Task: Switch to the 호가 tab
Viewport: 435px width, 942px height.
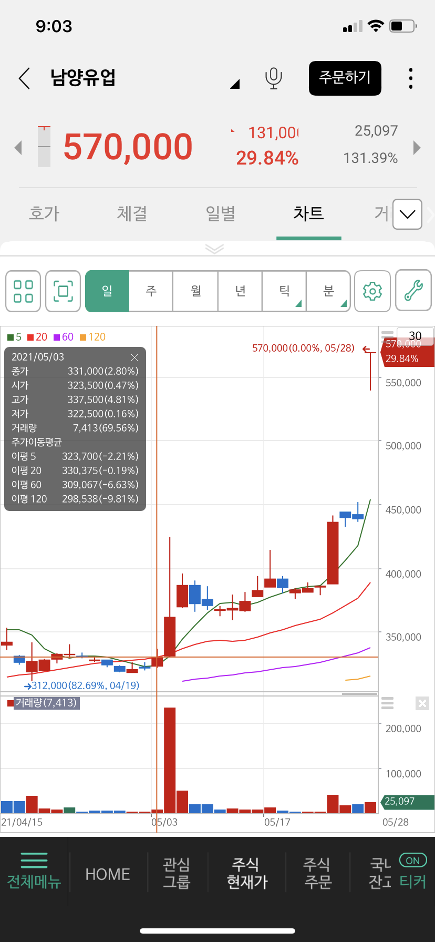Action: 44,213
